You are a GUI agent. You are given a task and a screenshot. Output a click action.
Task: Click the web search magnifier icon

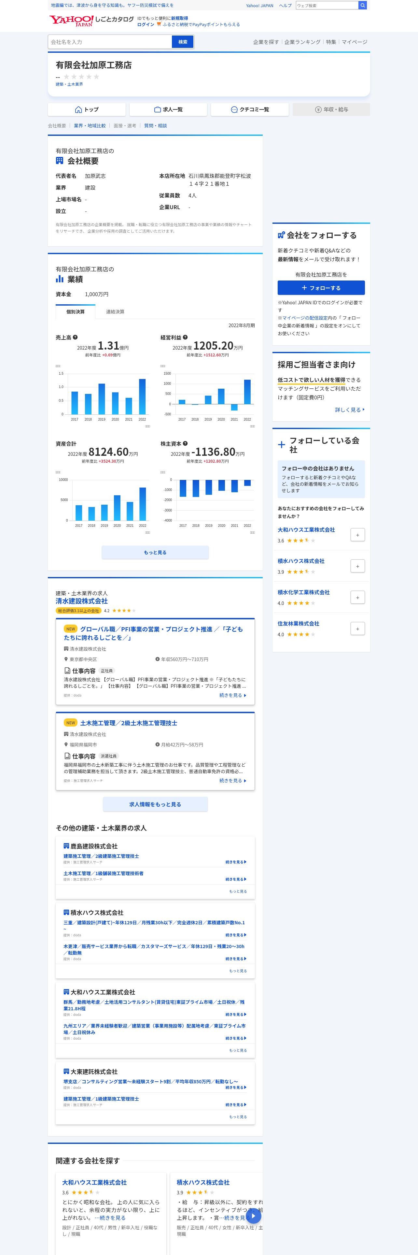(363, 5)
